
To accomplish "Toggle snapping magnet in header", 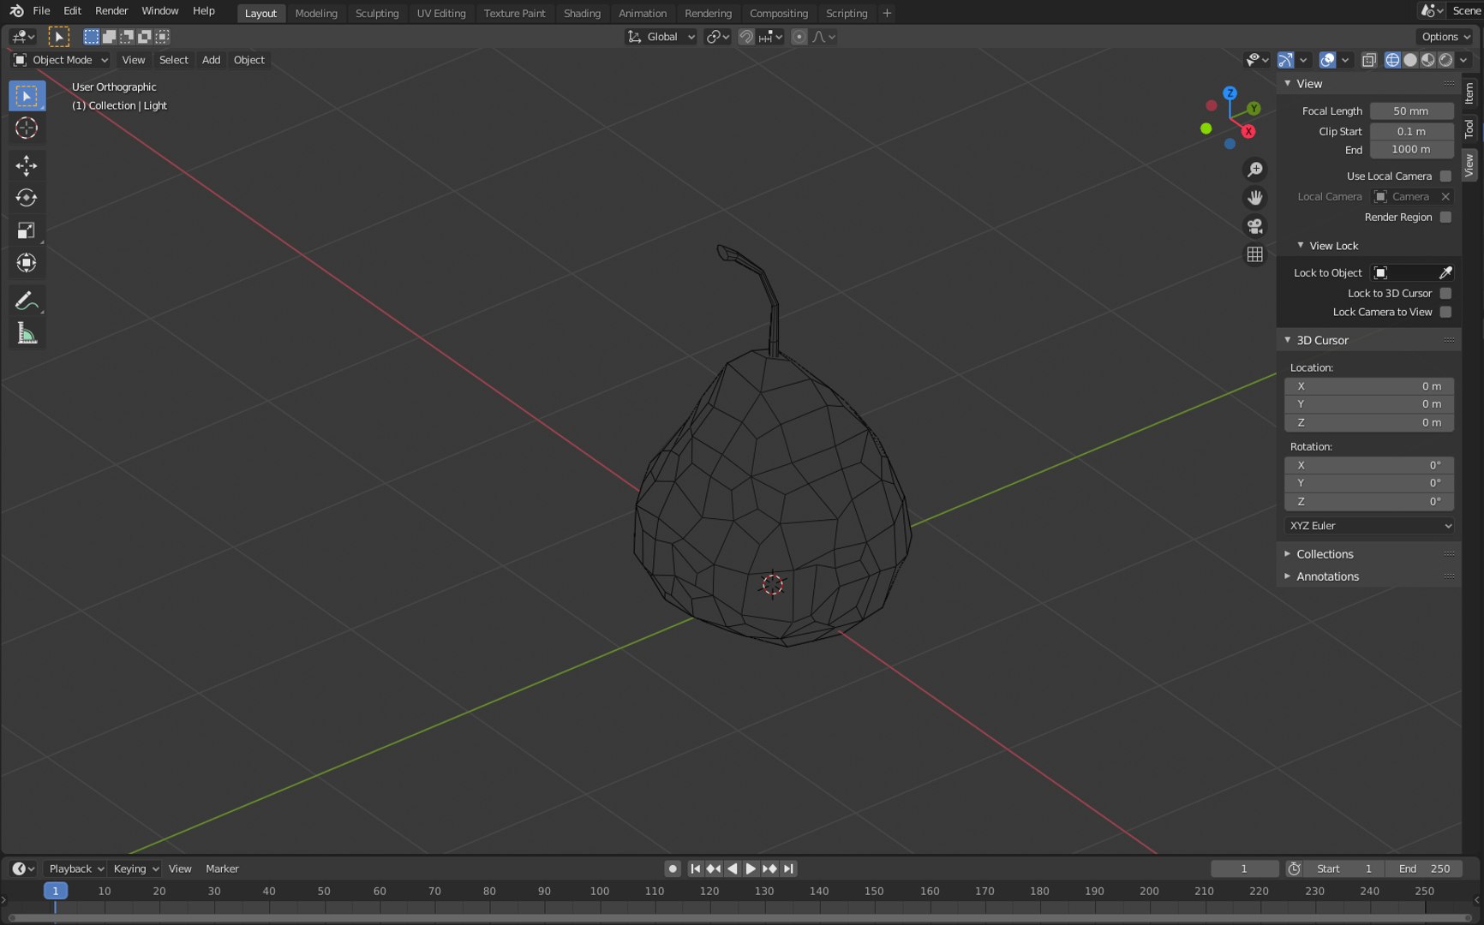I will [746, 37].
